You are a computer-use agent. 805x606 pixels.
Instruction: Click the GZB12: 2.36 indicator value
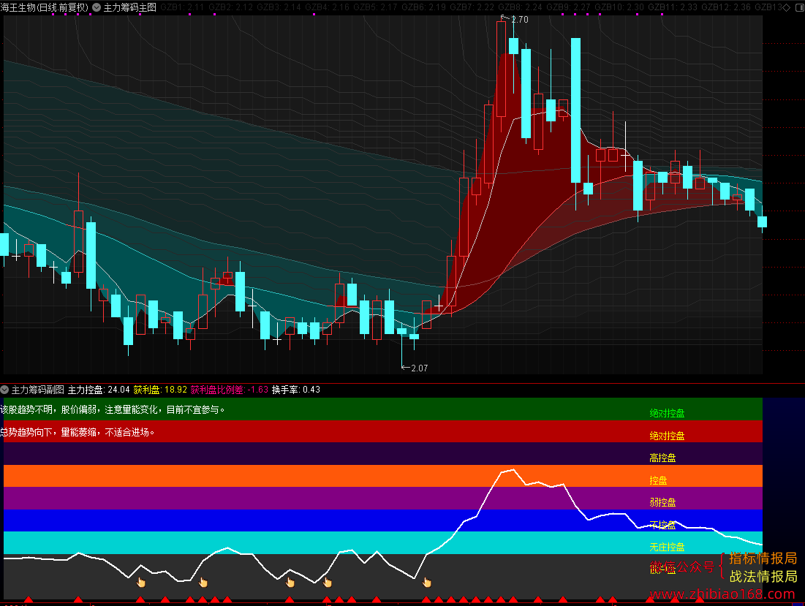(x=726, y=7)
